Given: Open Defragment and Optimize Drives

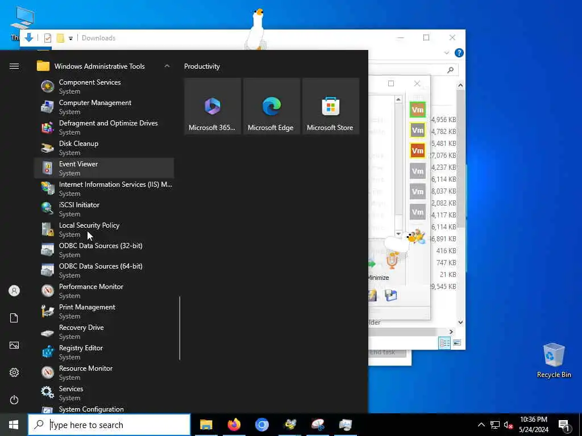Looking at the screenshot, I should coord(104,127).
